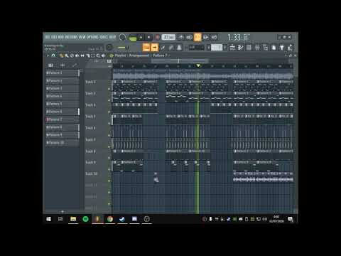
Task: Select the playlist Paint brush tool
Action: click(67, 55)
